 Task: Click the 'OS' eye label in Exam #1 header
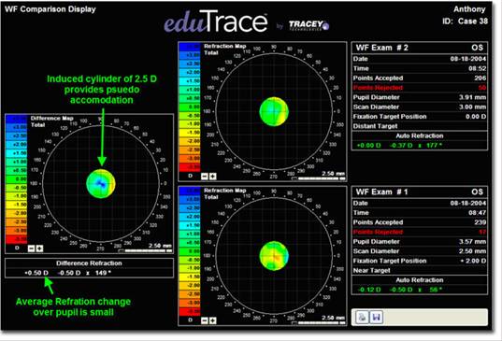pyautogui.click(x=477, y=192)
